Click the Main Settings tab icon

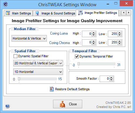[8, 13]
